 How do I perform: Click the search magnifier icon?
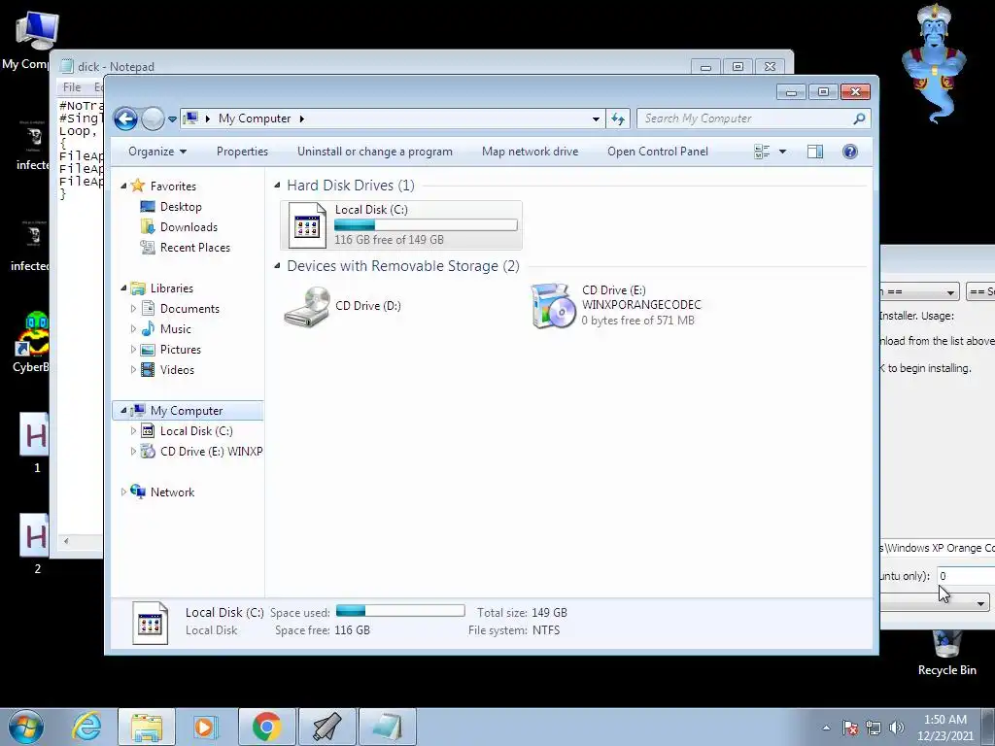(859, 119)
